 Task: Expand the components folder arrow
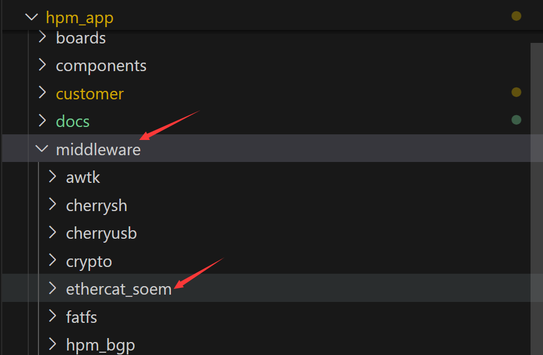coord(42,65)
